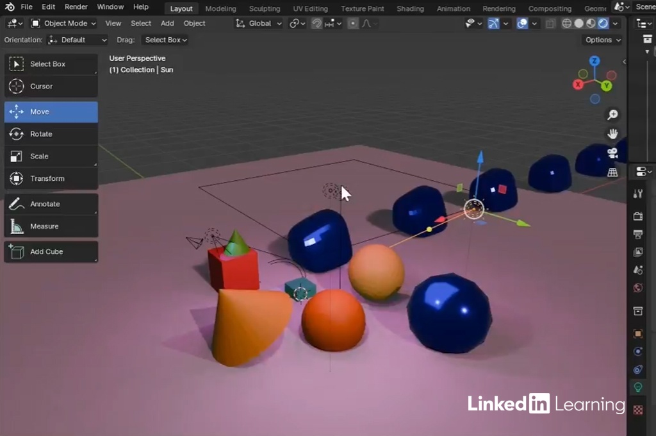
Task: Click the camera view icon
Action: click(612, 153)
